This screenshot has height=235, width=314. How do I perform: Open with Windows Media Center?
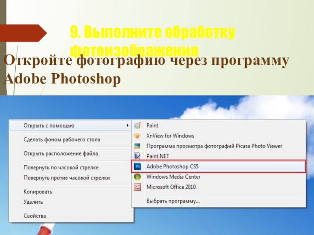click(x=219, y=177)
